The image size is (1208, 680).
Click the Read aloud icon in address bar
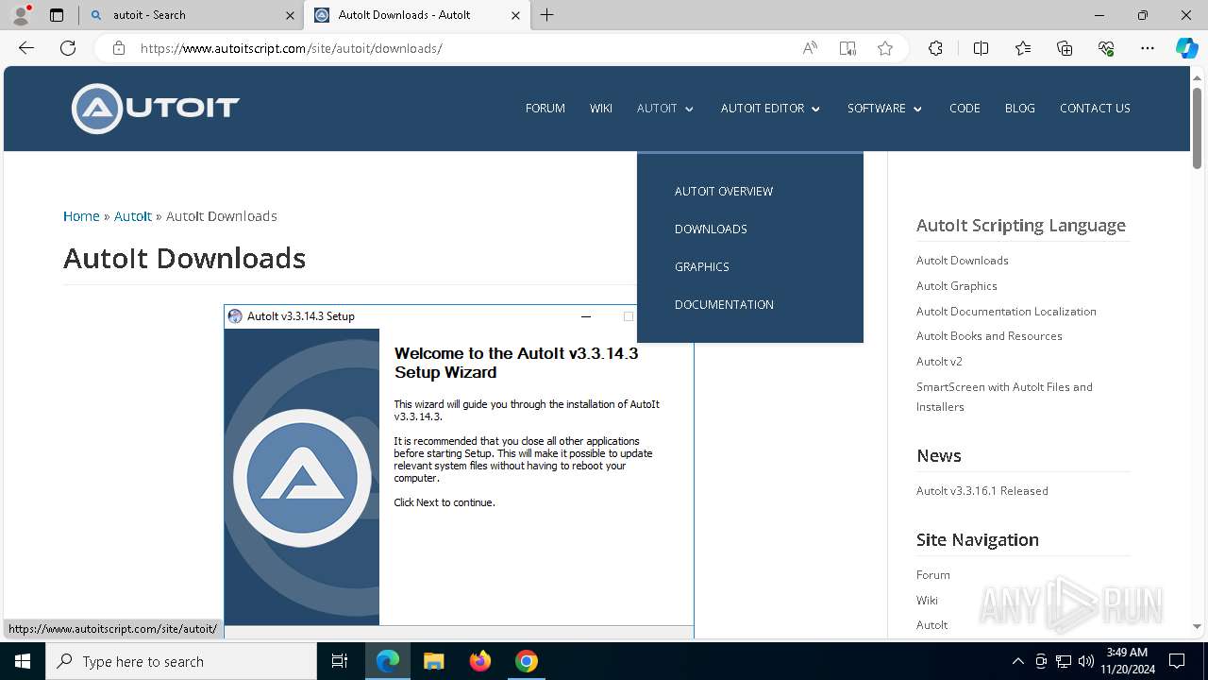tap(810, 48)
